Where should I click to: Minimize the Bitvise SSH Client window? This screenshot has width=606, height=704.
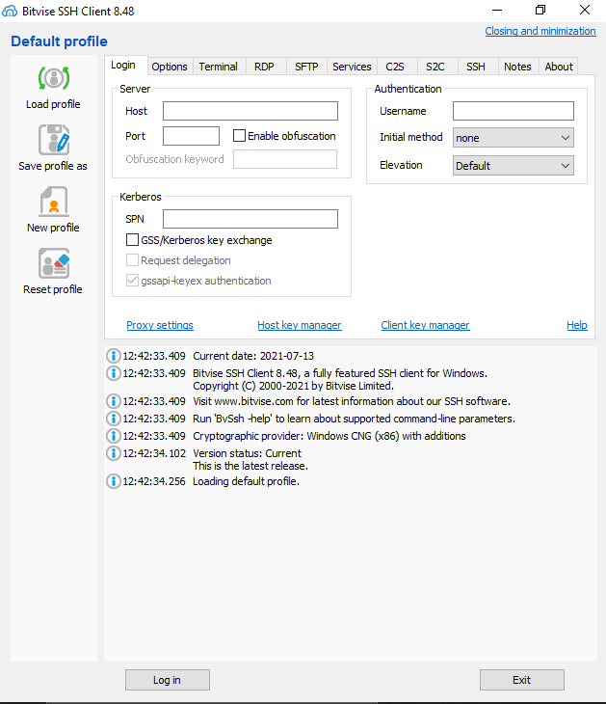pyautogui.click(x=497, y=10)
